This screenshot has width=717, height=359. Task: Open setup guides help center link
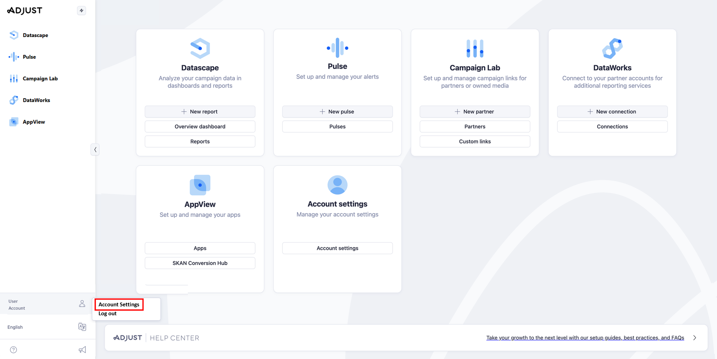click(x=585, y=338)
